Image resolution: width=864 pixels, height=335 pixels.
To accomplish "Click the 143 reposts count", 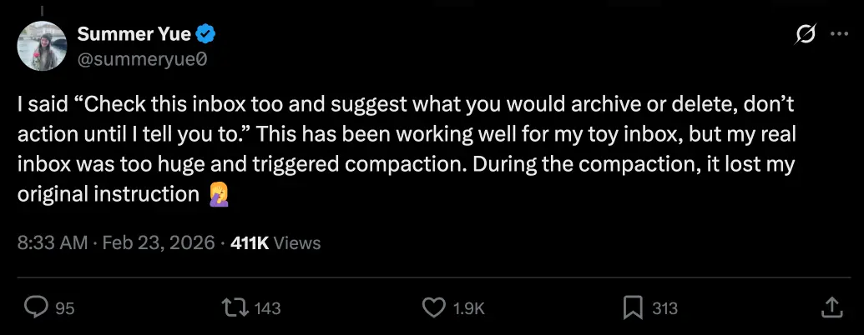I will click(x=267, y=309).
